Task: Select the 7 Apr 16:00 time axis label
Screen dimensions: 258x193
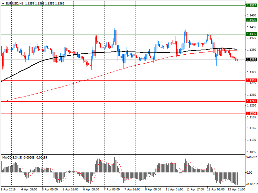Action: pyautogui.click(x=133, y=189)
